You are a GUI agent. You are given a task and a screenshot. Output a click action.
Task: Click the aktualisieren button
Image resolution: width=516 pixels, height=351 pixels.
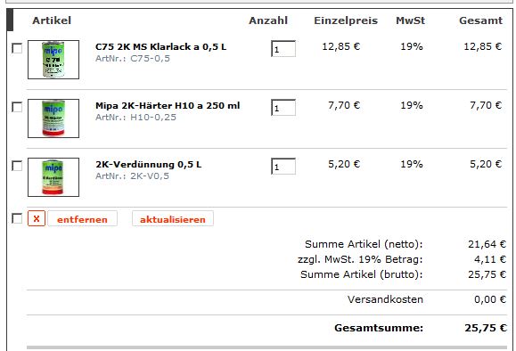173,219
